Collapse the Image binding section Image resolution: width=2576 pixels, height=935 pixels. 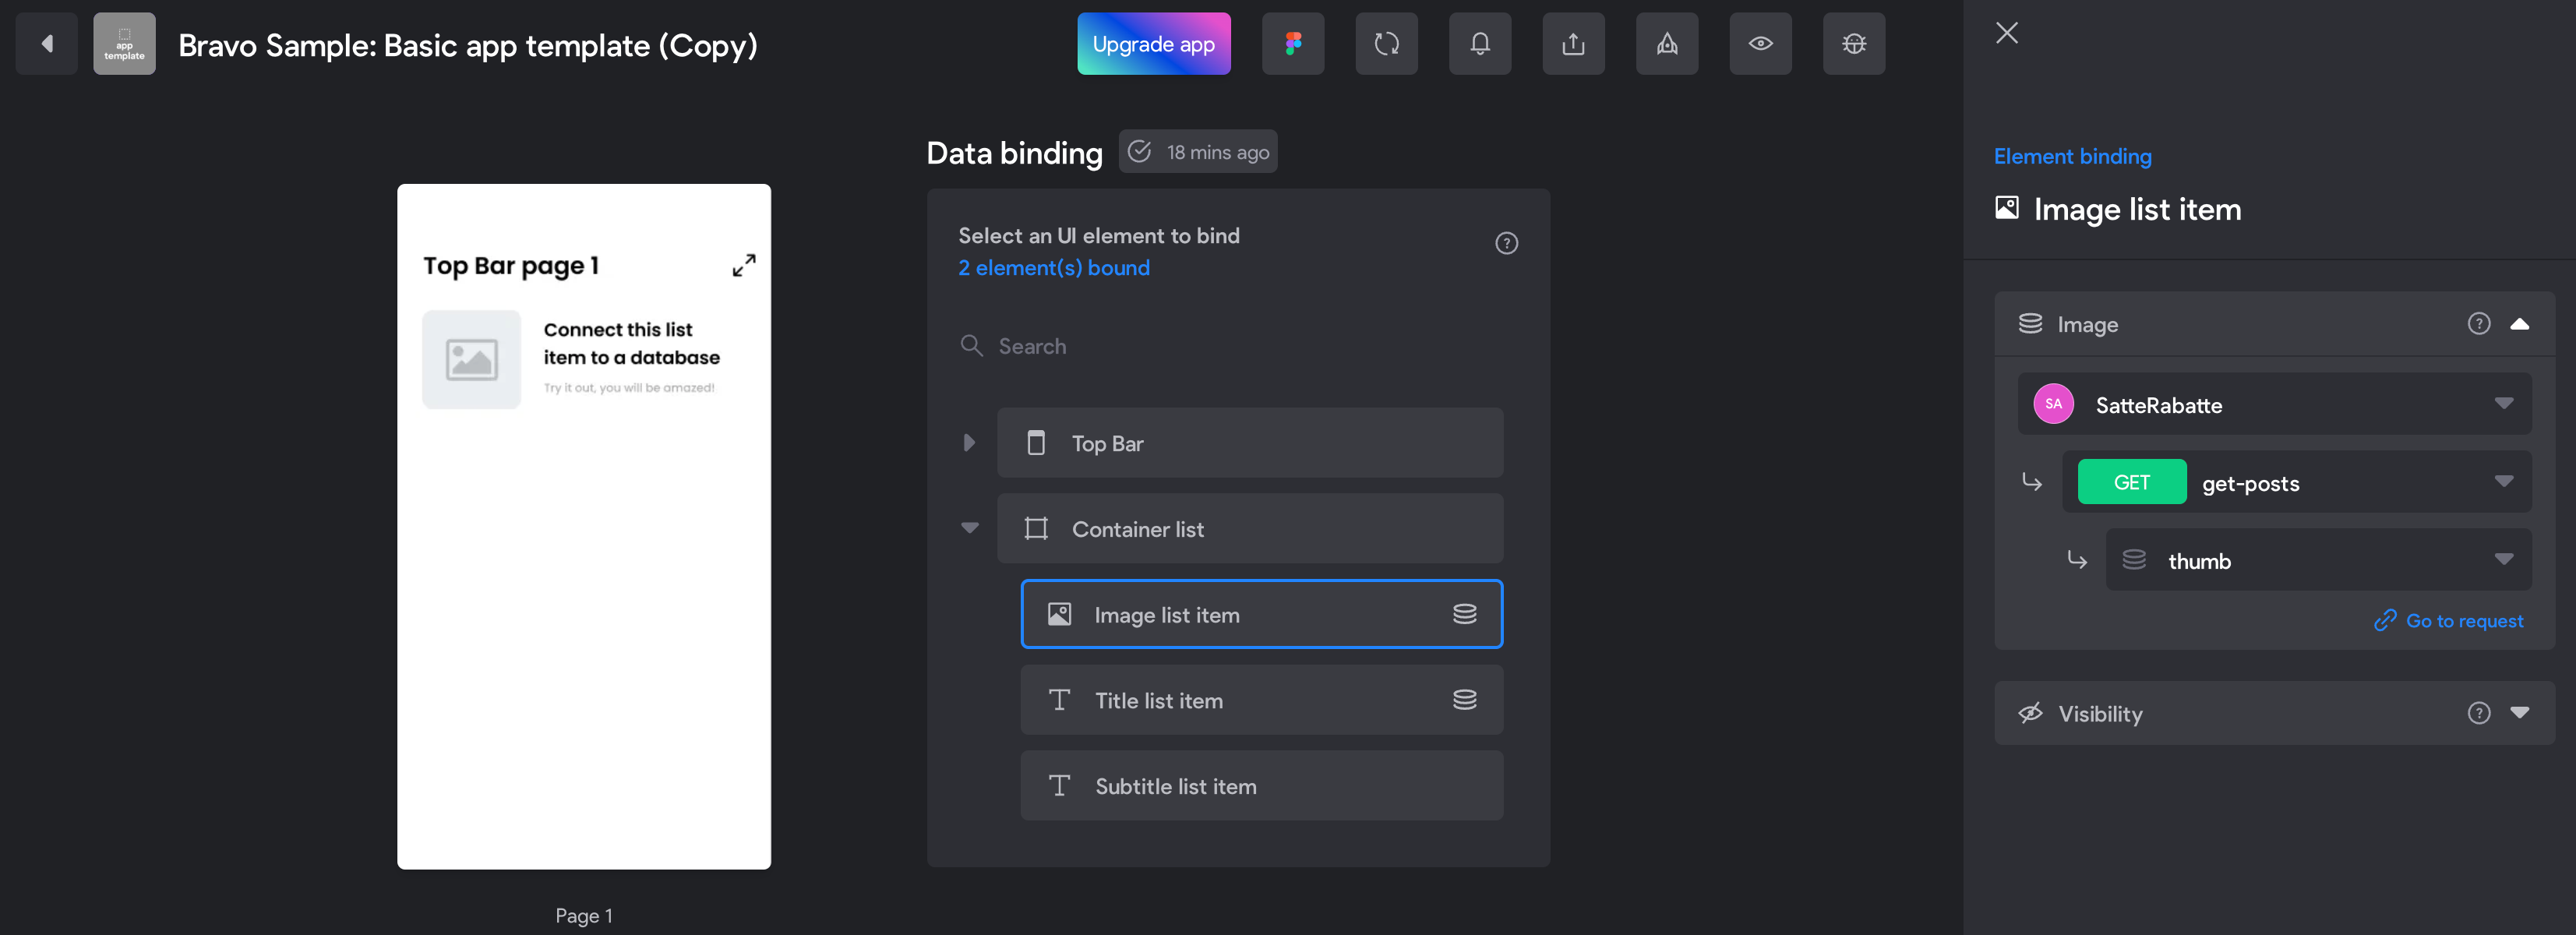[x=2519, y=324]
